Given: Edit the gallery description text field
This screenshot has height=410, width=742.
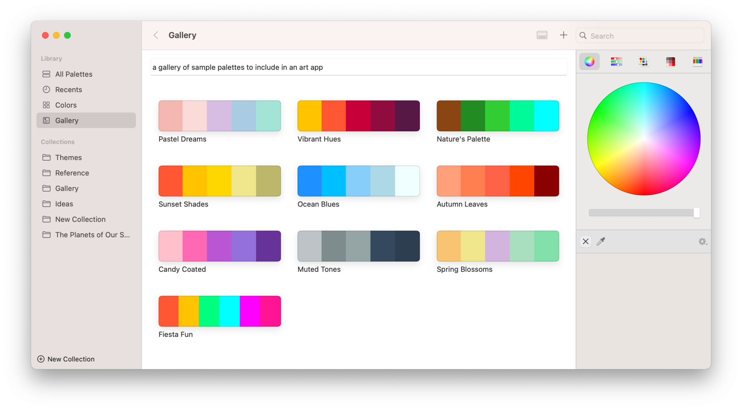Looking at the screenshot, I should tap(359, 67).
